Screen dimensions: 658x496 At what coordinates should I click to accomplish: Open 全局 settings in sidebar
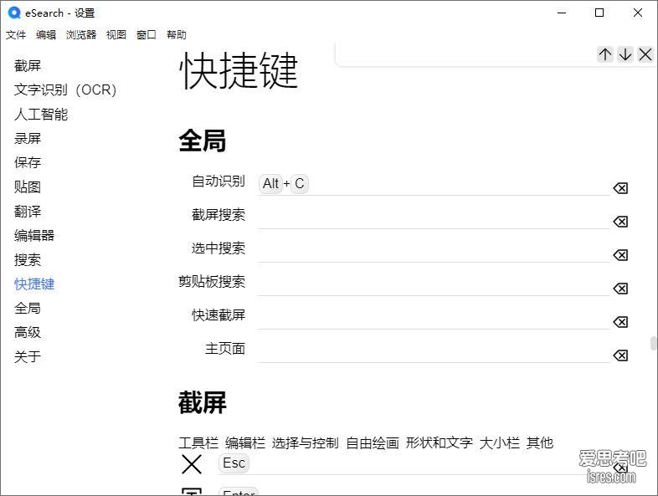28,309
